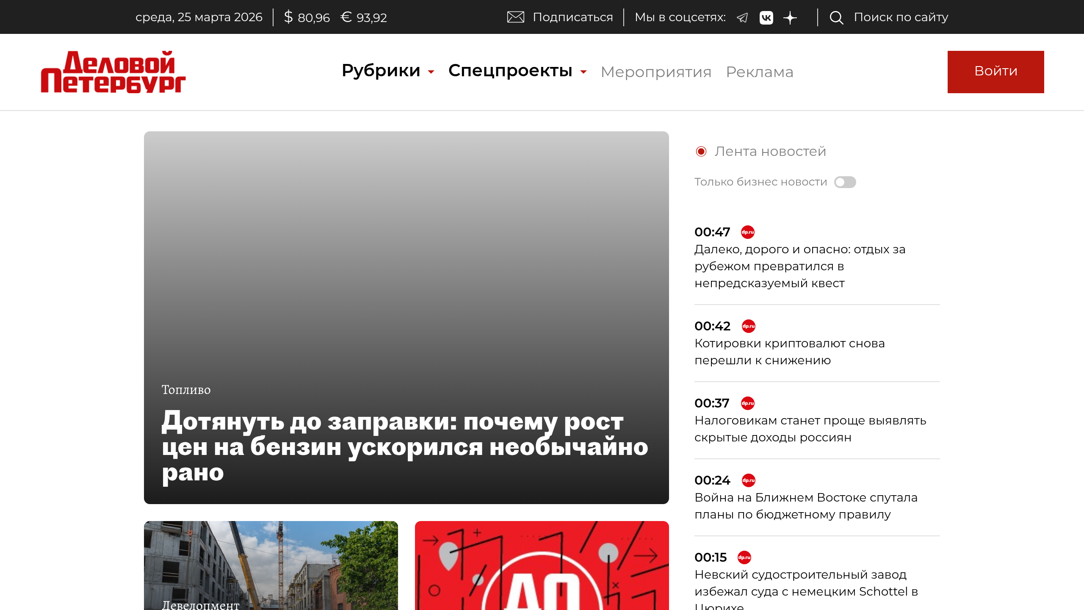Click the search magnifier icon

coord(836,17)
